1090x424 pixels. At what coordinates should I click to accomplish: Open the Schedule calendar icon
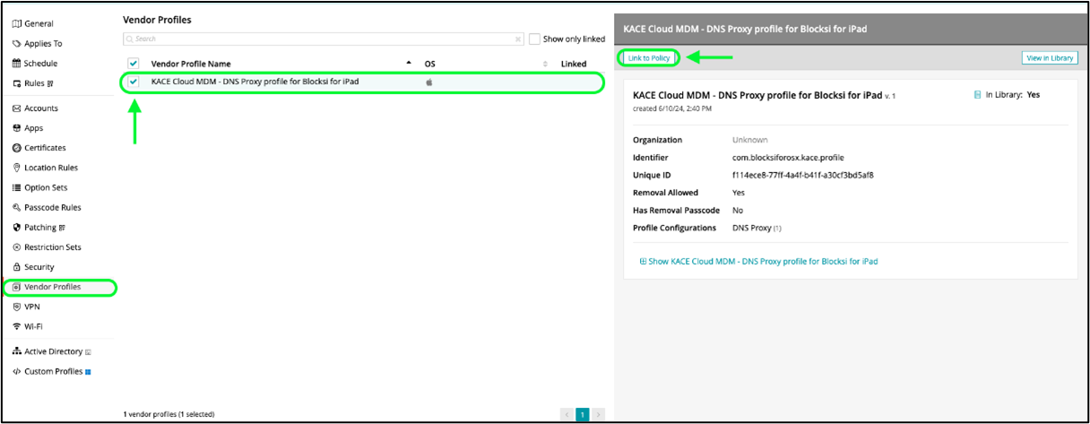(x=17, y=64)
